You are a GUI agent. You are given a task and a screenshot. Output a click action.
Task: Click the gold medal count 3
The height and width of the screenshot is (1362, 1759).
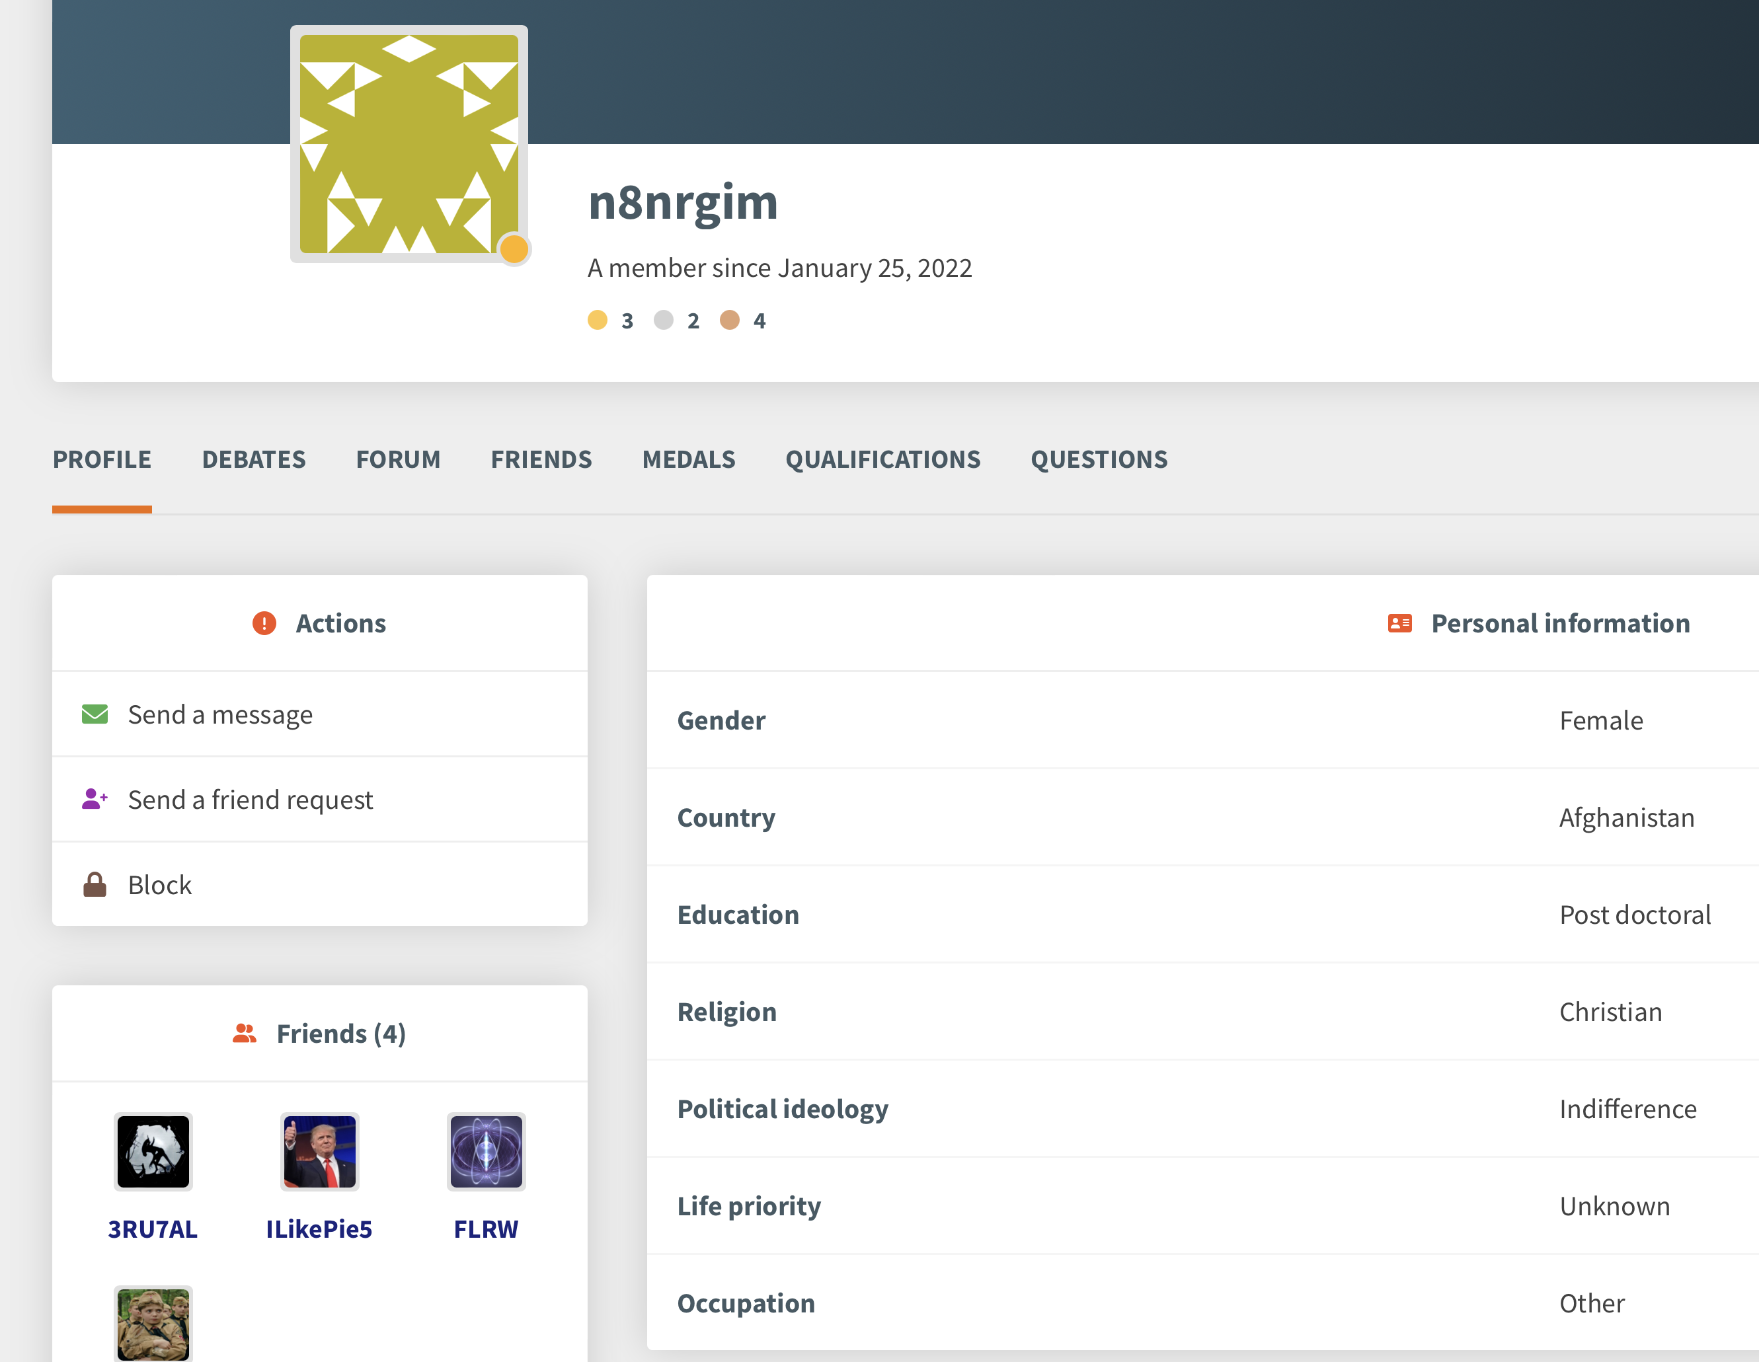[627, 321]
